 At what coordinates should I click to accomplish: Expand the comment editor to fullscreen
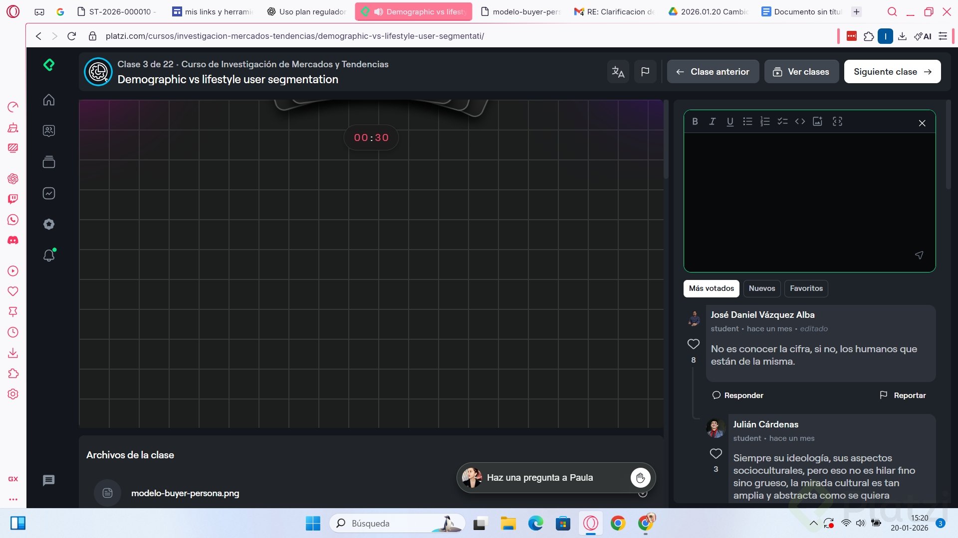coord(837,122)
